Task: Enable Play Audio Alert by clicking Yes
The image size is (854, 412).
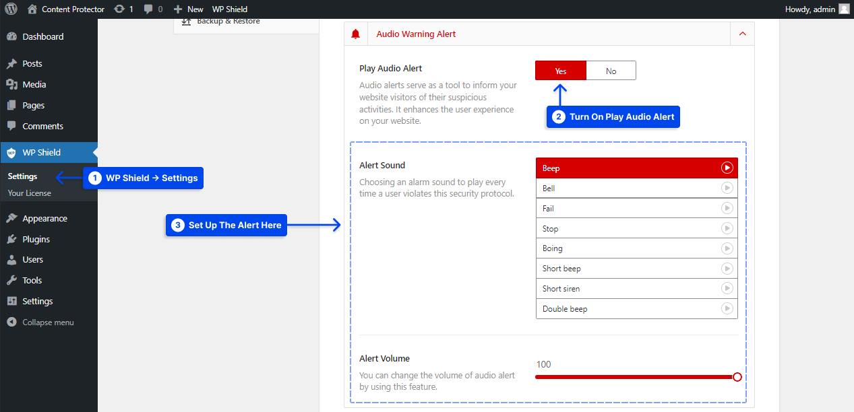Action: pos(560,70)
